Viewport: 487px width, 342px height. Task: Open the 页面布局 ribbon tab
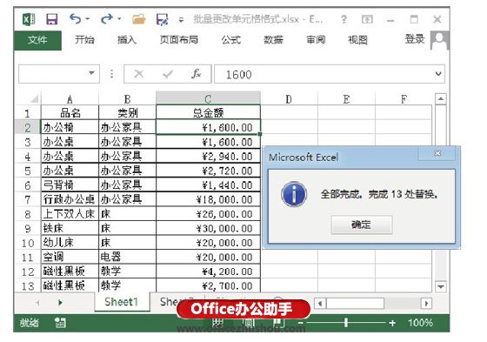(x=179, y=40)
